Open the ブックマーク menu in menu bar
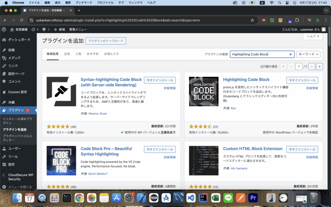This screenshot has height=207, width=331. (83, 3)
